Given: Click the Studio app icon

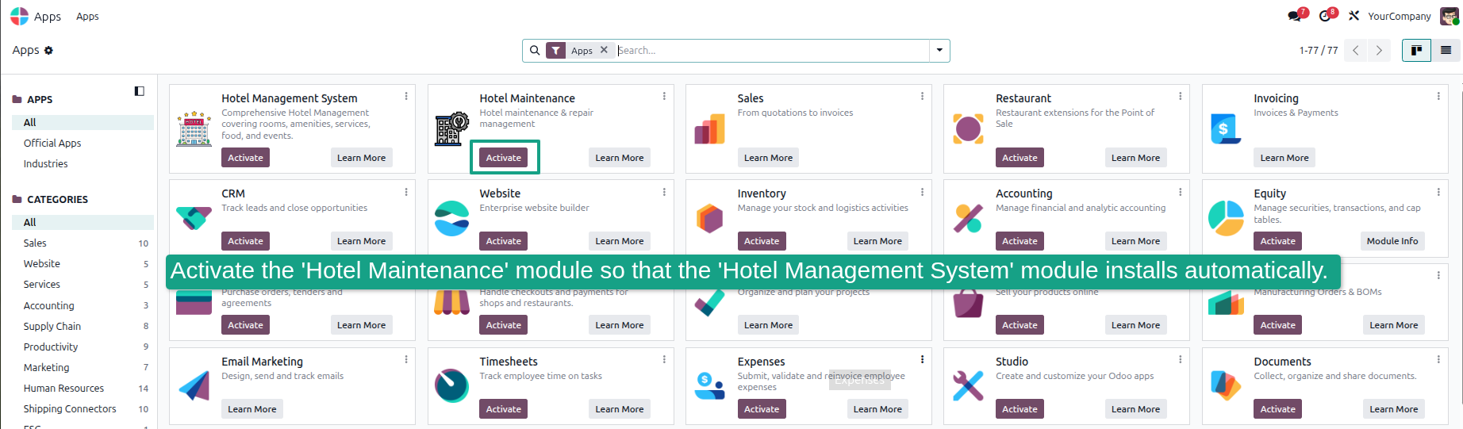Looking at the screenshot, I should pyautogui.click(x=968, y=386).
